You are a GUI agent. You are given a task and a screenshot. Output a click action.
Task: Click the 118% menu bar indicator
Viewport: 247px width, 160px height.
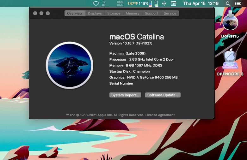point(143,3)
